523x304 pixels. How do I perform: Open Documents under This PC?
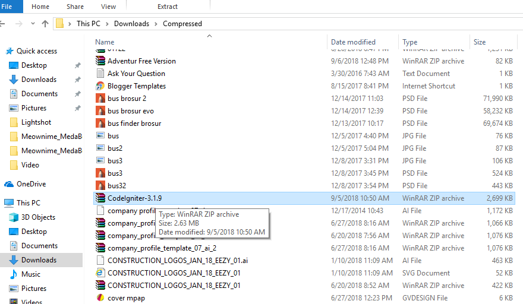pyautogui.click(x=39, y=246)
